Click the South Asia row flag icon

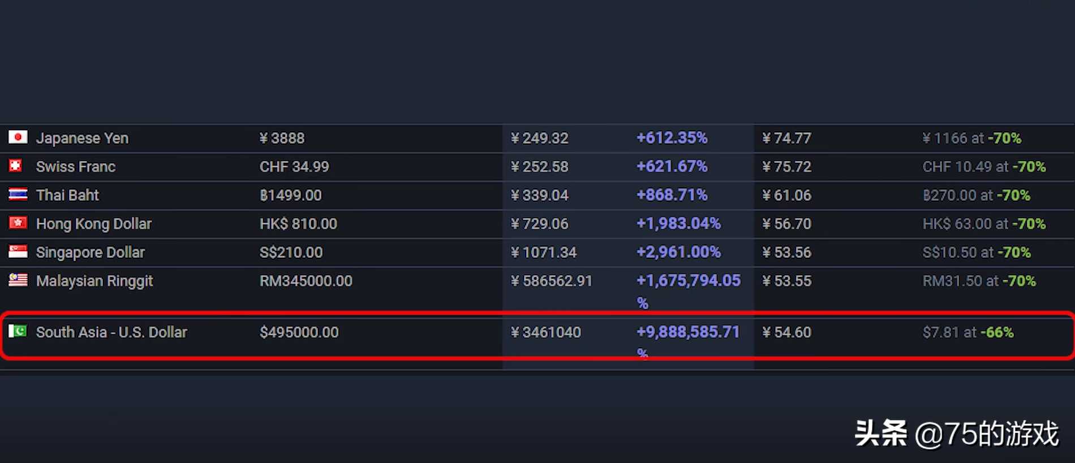click(18, 331)
